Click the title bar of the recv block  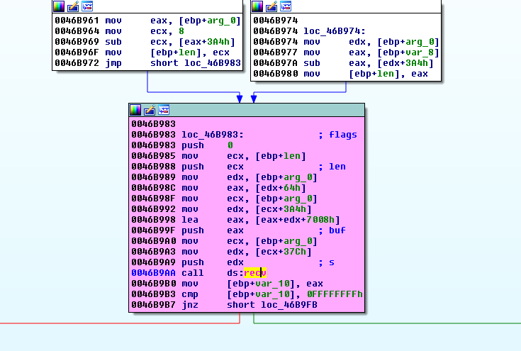pyautogui.click(x=269, y=110)
